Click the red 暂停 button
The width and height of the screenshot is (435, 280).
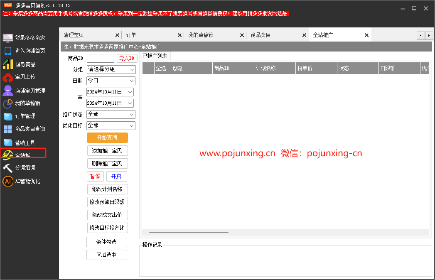point(95,176)
